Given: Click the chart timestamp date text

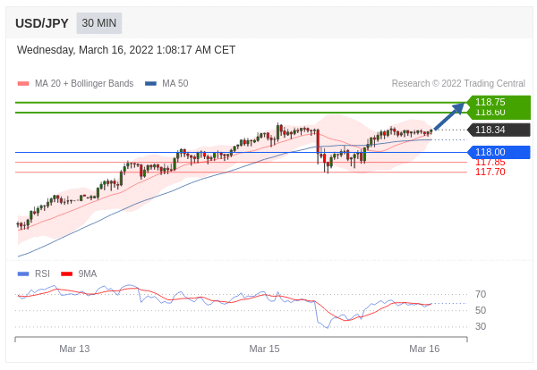Looking at the screenshot, I should point(126,50).
